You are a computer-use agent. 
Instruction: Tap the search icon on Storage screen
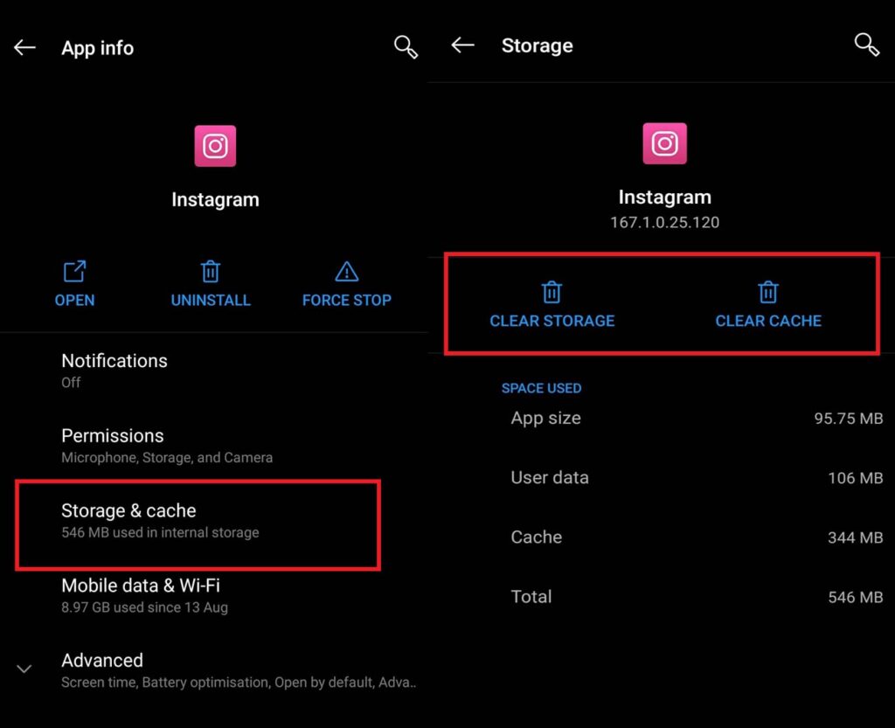pos(866,45)
